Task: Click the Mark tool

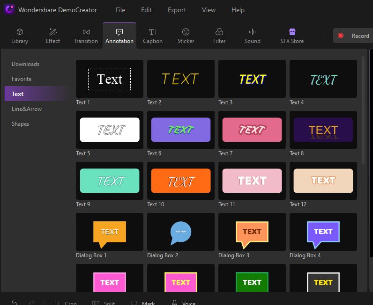Action: coord(143,303)
